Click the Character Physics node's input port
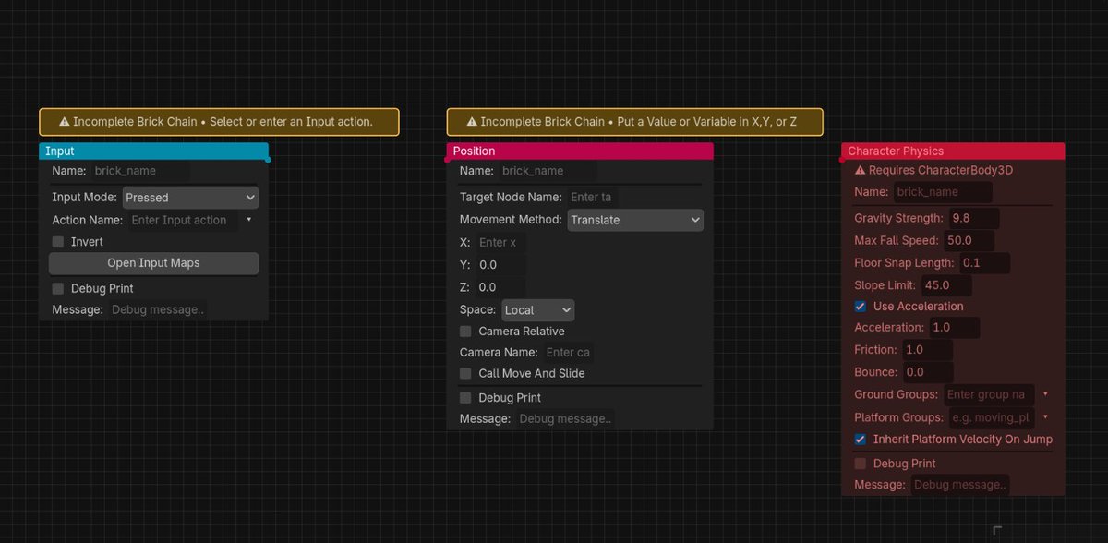This screenshot has width=1108, height=543. 842,160
